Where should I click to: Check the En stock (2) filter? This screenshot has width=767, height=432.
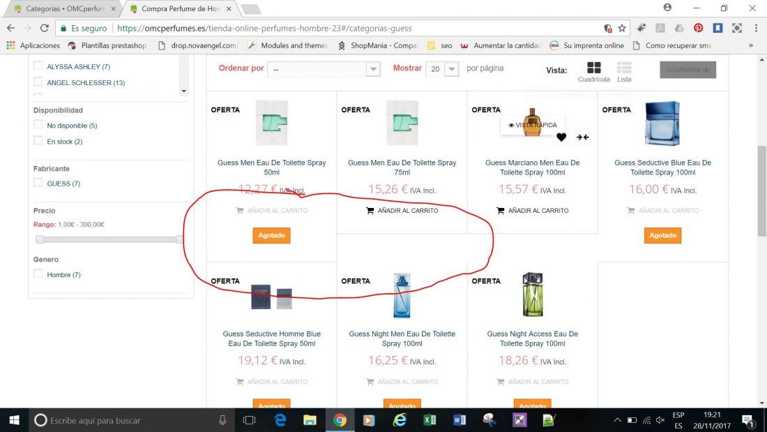pyautogui.click(x=38, y=141)
